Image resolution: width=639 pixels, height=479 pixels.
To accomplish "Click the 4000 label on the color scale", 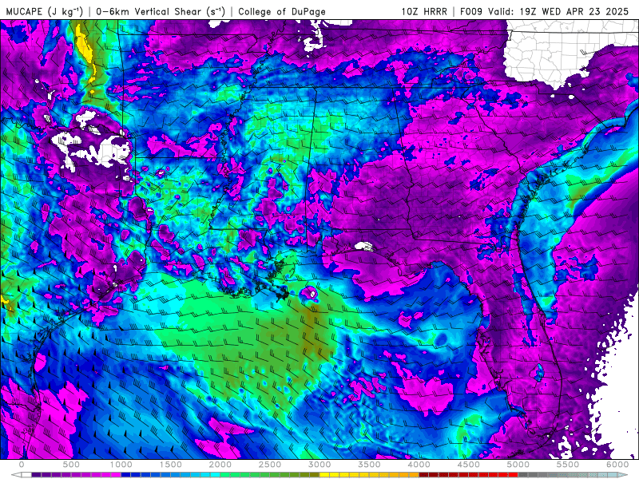I will click(419, 465).
